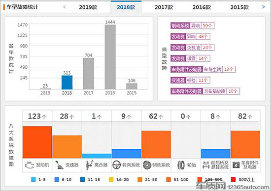Show later model years with right arrow
271x191 pixels.
(263, 7)
